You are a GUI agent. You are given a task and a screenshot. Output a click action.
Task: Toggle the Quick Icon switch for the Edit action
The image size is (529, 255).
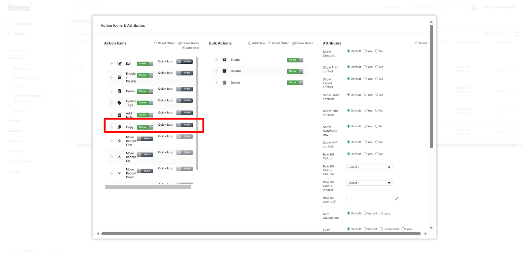tap(184, 62)
